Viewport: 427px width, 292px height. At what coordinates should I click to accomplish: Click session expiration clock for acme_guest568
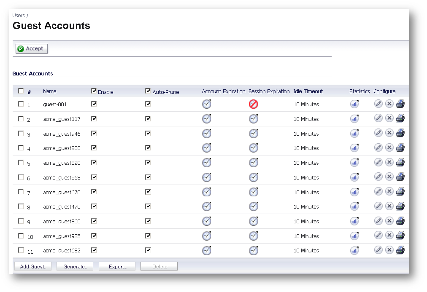(x=253, y=177)
